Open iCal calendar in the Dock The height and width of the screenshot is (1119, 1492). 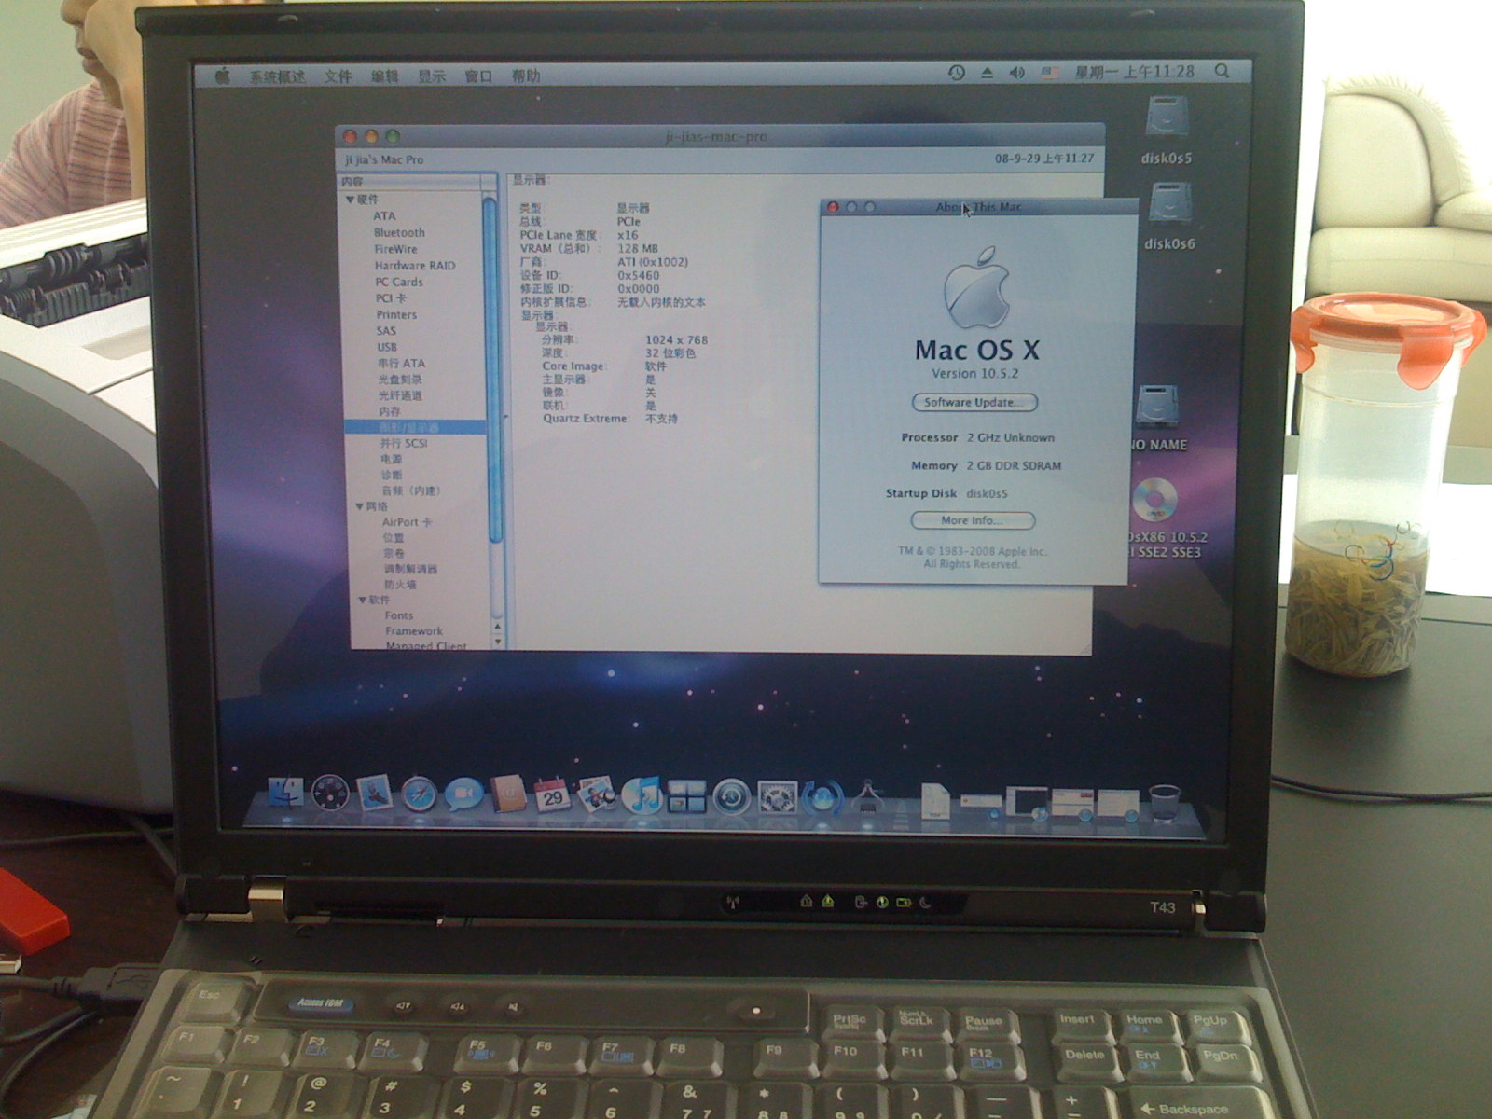tap(552, 795)
